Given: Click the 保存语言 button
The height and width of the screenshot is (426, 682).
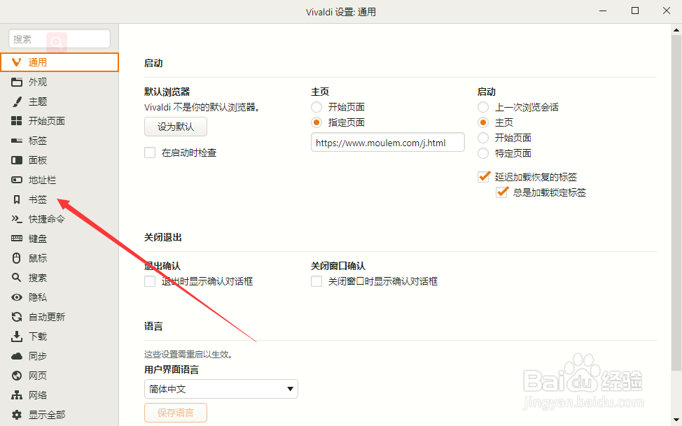Looking at the screenshot, I should tap(176, 413).
